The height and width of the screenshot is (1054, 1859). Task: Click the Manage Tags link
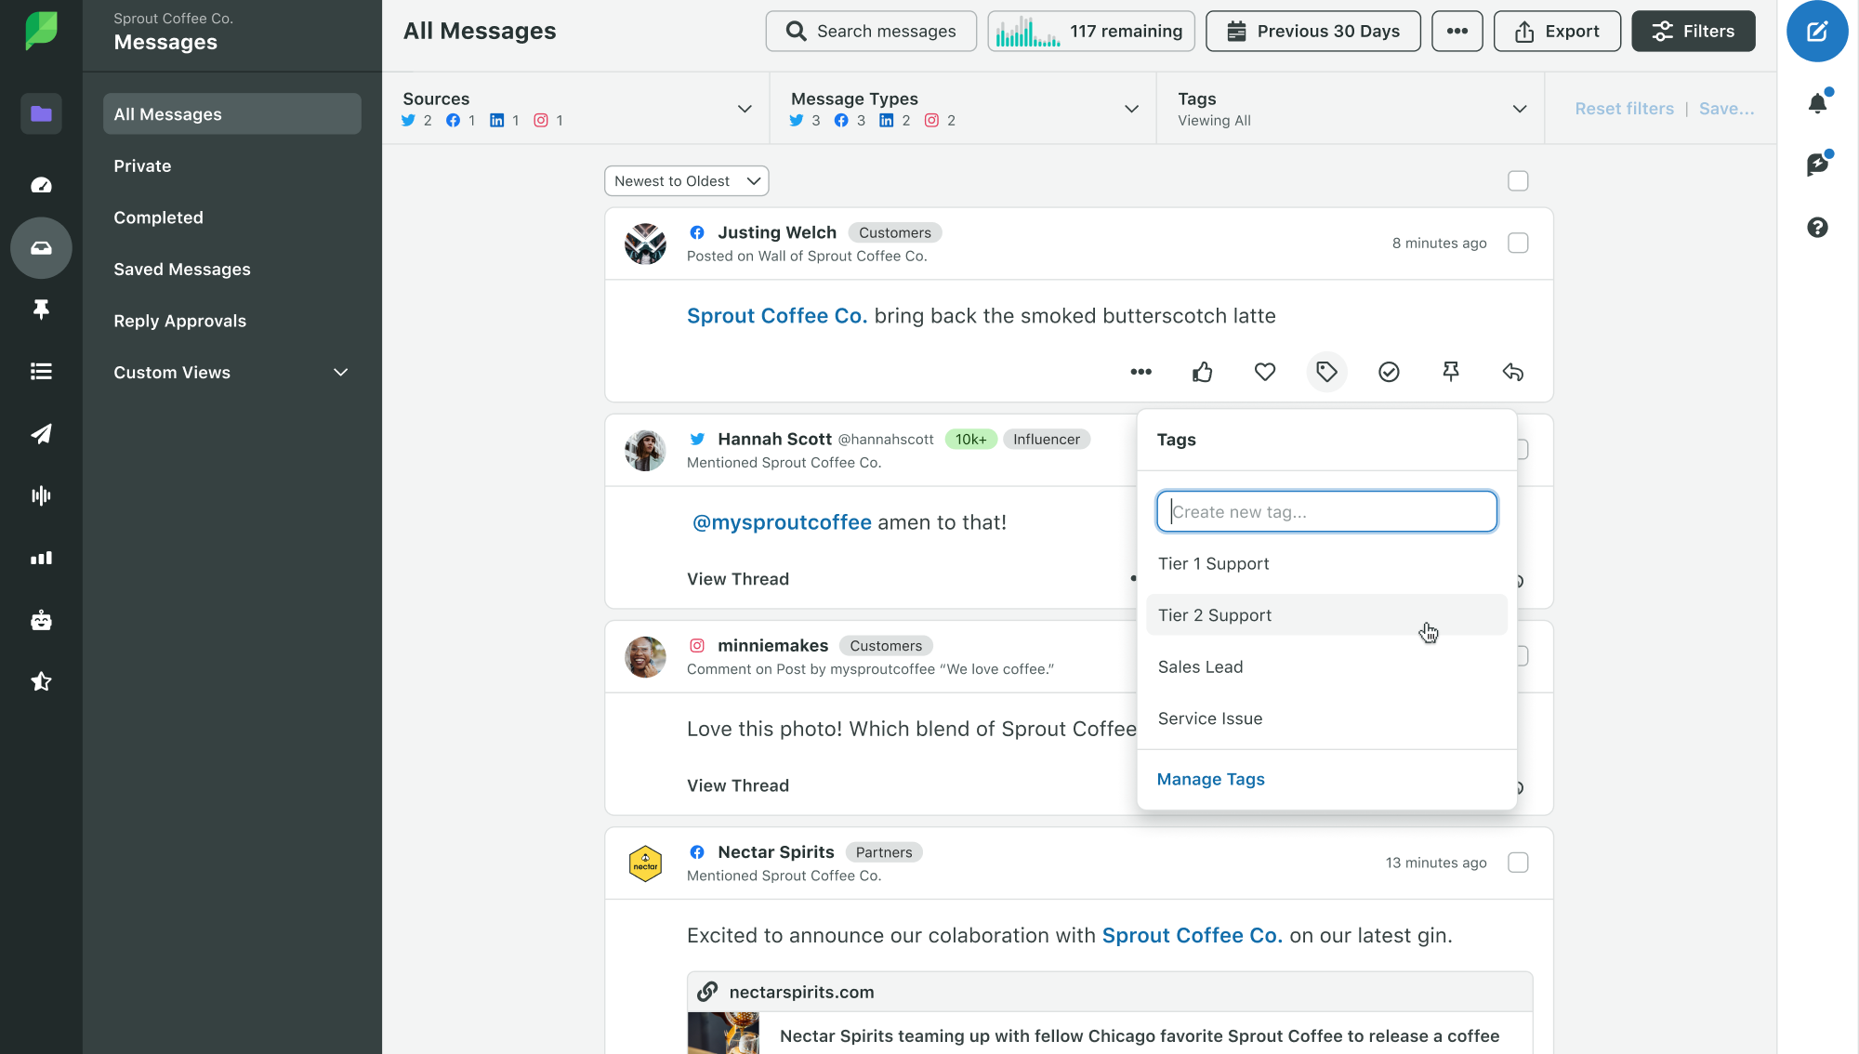point(1210,779)
